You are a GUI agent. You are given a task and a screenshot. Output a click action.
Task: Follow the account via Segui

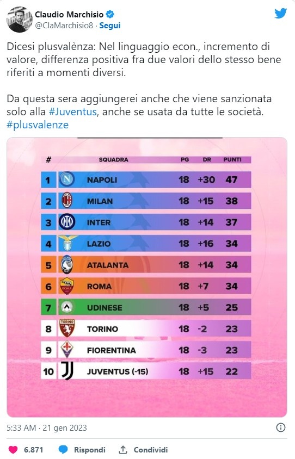click(110, 26)
